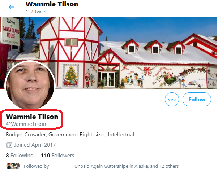Open the circular profile photo
The image size is (218, 175).
30,85
